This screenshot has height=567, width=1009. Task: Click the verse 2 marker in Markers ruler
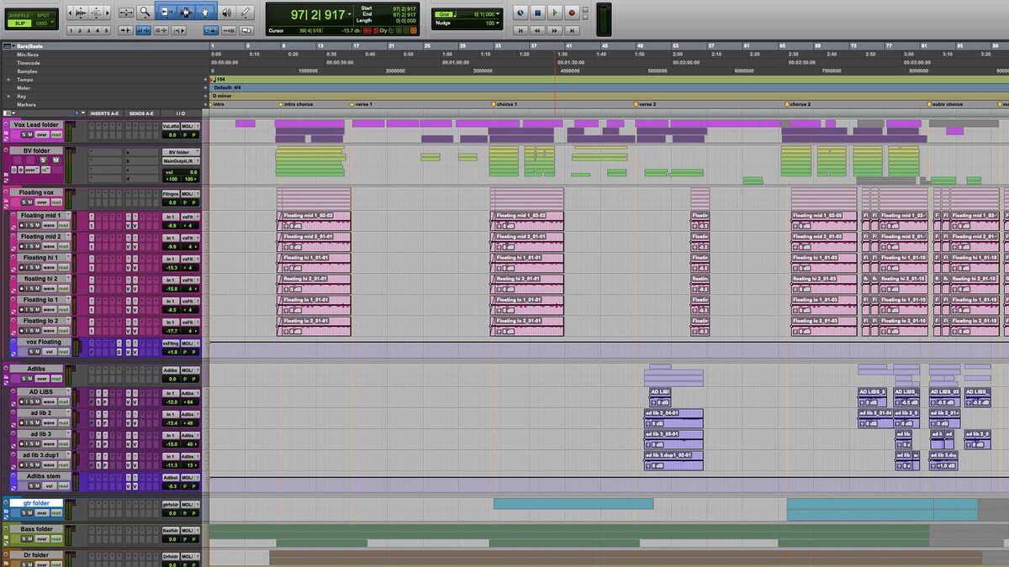tap(645, 104)
